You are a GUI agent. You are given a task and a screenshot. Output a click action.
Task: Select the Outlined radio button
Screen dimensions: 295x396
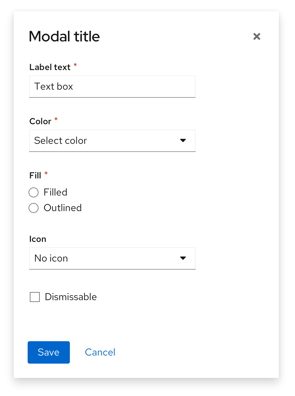pyautogui.click(x=34, y=208)
